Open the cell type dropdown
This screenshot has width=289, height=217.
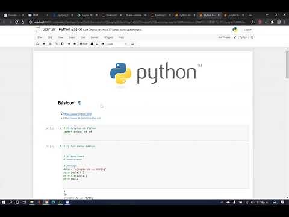pyautogui.click(x=117, y=44)
